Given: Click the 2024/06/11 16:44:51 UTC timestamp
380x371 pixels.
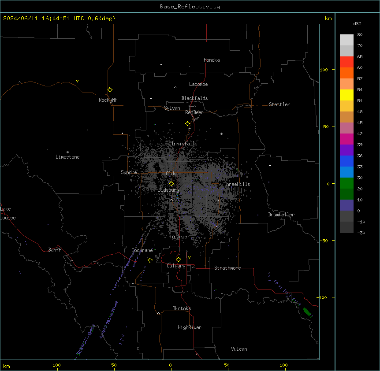Looking at the screenshot, I should tap(43, 19).
